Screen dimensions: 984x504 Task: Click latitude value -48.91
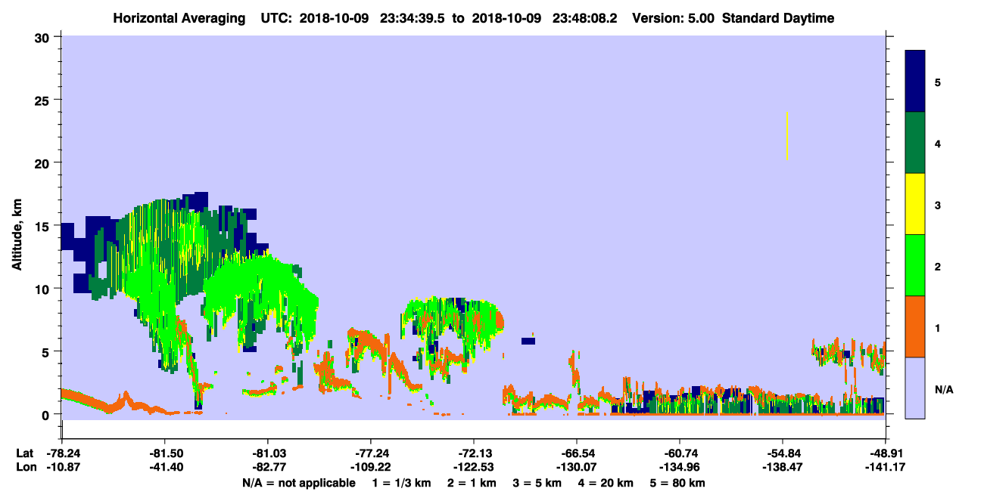click(x=886, y=453)
